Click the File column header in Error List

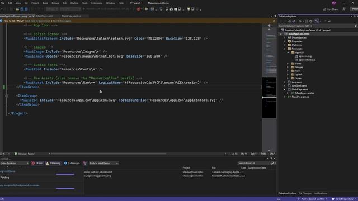click(214, 168)
